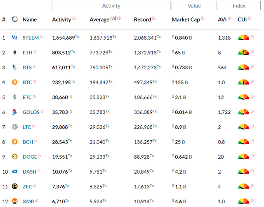The width and height of the screenshot is (264, 207).
Task: Open the DASH coin link
Action: [x=29, y=172]
